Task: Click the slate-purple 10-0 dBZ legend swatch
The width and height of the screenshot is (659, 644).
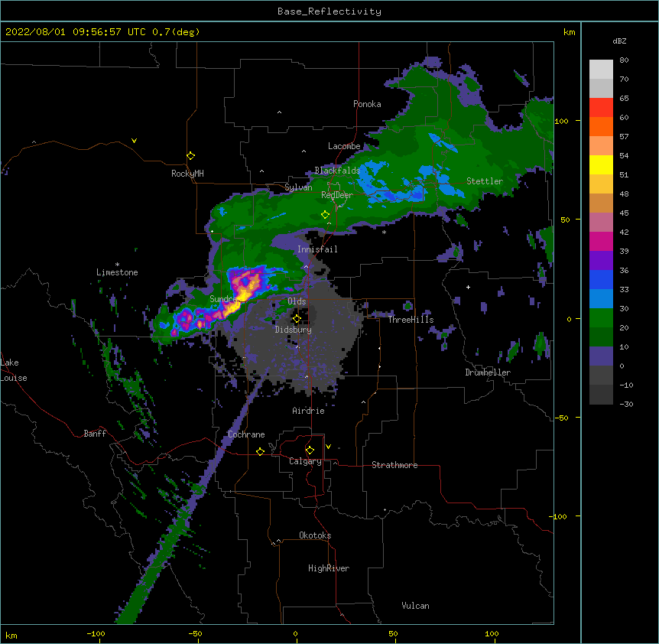Action: pyautogui.click(x=601, y=356)
